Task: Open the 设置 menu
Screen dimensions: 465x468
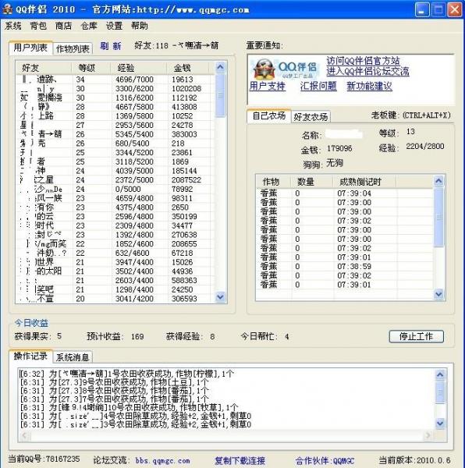Action: coord(115,26)
